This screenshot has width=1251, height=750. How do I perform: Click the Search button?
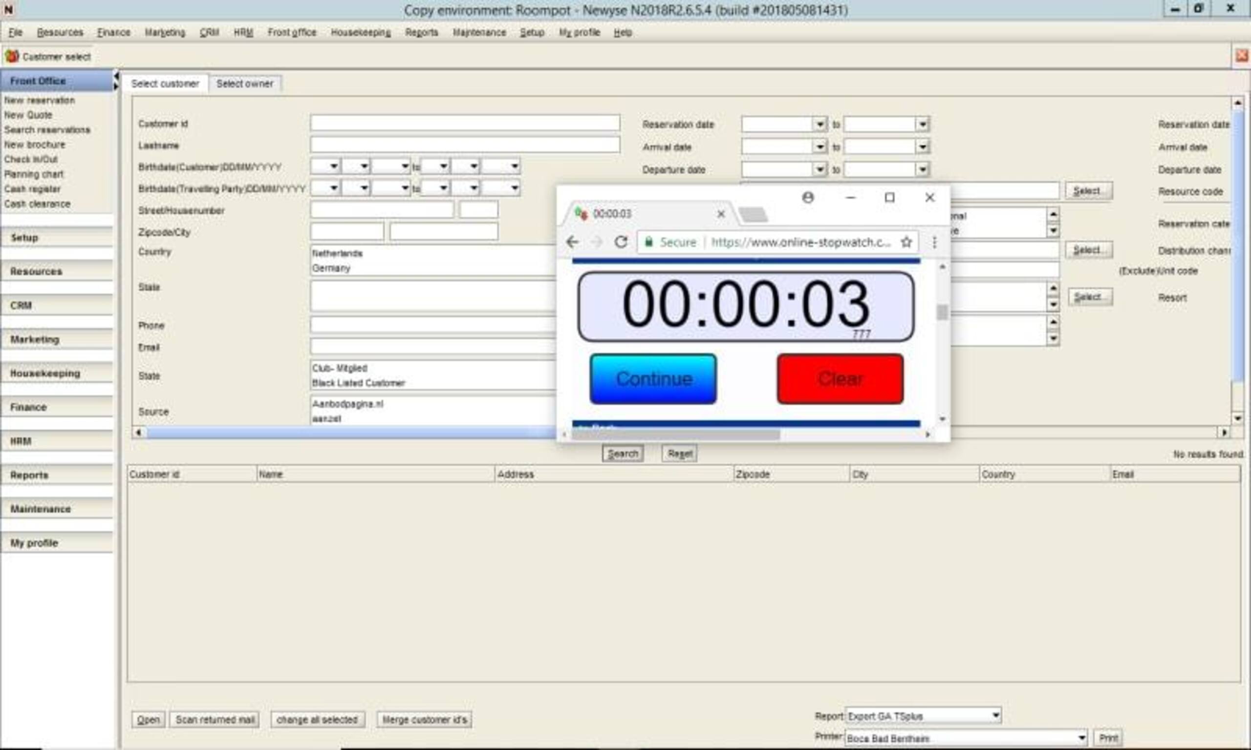623,453
